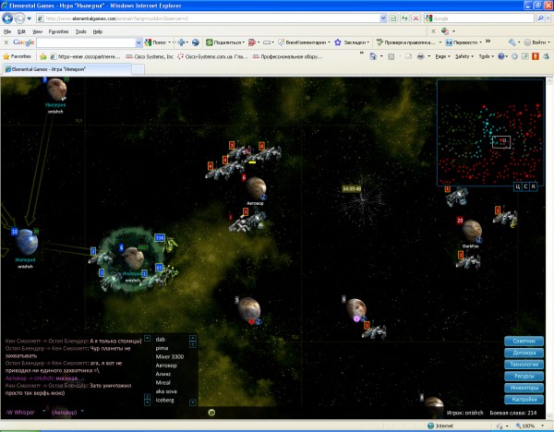
Task: Select the blue planet owned by onishch
Action: pyautogui.click(x=27, y=241)
